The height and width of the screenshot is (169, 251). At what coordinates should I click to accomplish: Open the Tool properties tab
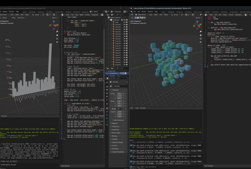pyautogui.click(x=107, y=82)
